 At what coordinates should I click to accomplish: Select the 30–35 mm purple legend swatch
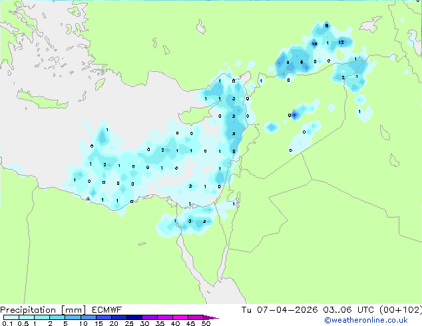(x=150, y=317)
